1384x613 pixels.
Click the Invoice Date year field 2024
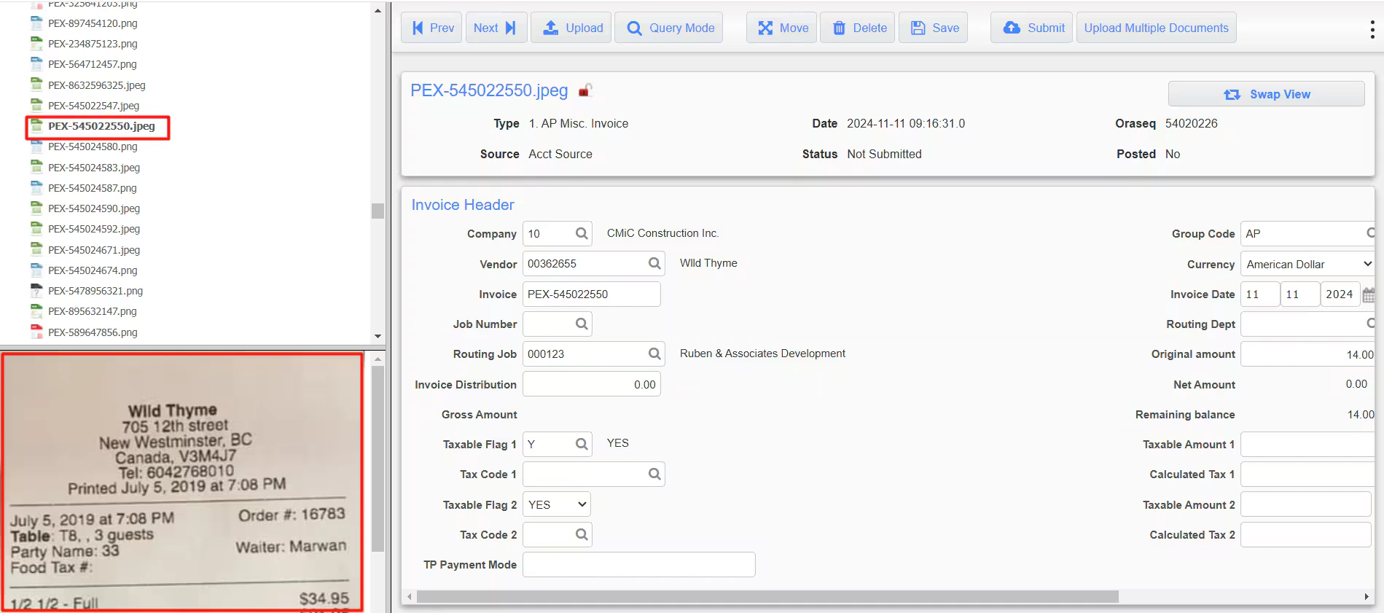click(1340, 294)
